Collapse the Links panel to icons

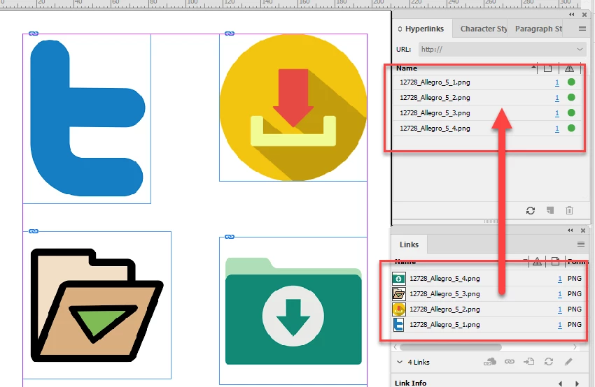tap(570, 231)
